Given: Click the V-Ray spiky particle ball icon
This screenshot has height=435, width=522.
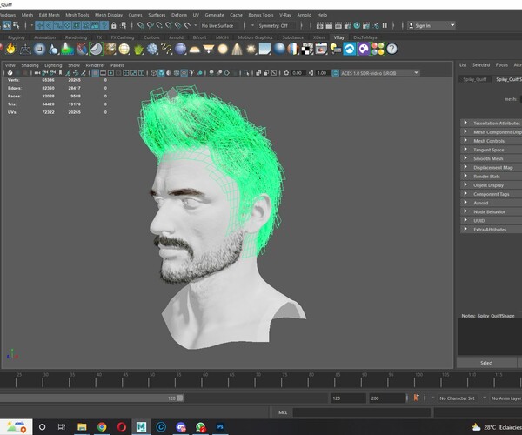Looking at the screenshot, I should pos(152,49).
